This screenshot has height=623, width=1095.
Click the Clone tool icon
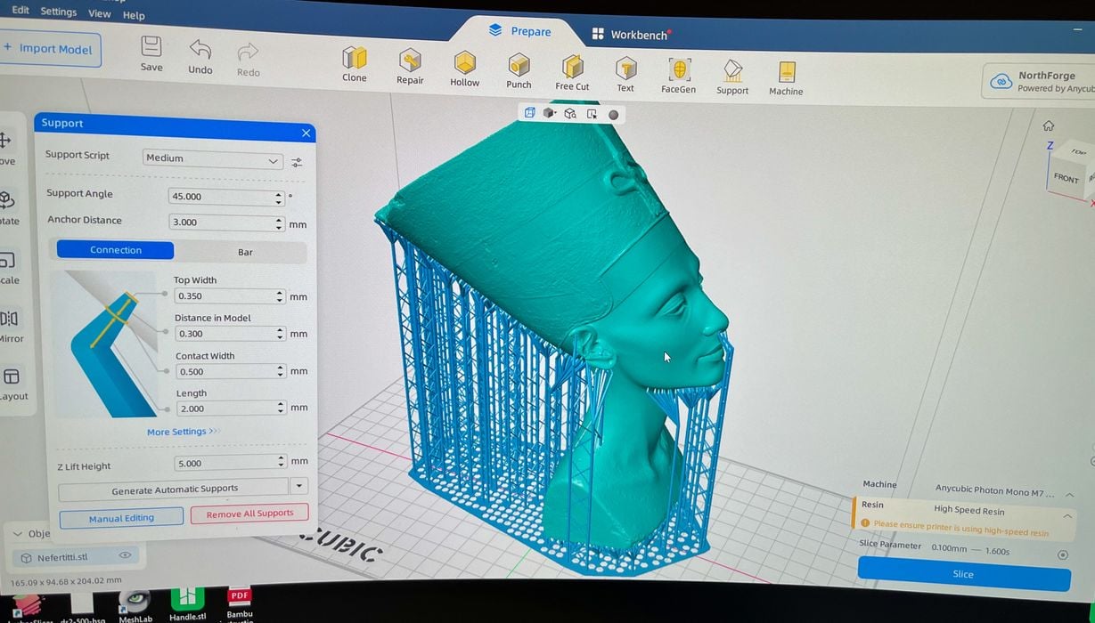(355, 59)
